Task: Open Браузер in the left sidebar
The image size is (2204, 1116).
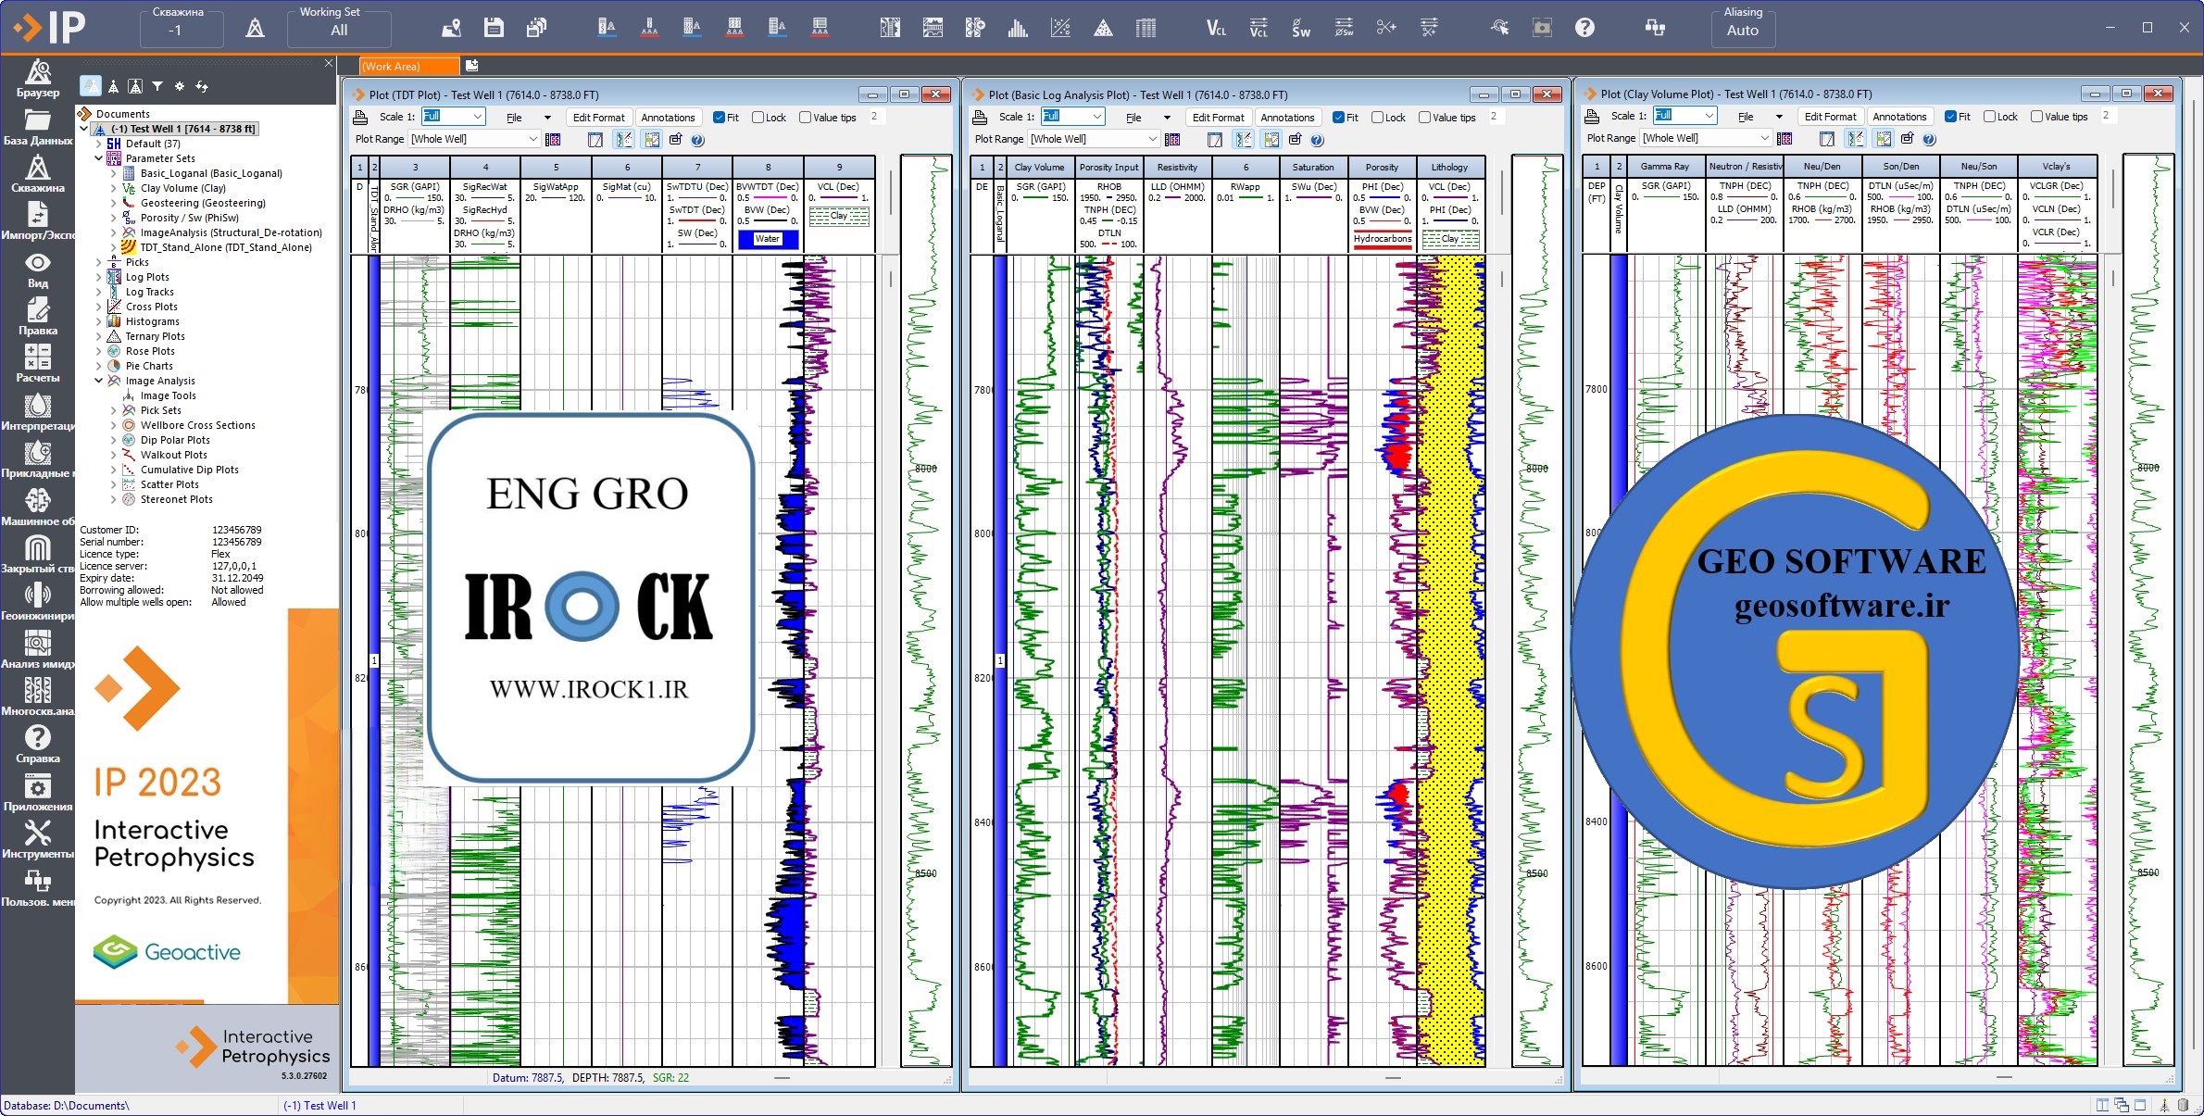Action: (37, 78)
